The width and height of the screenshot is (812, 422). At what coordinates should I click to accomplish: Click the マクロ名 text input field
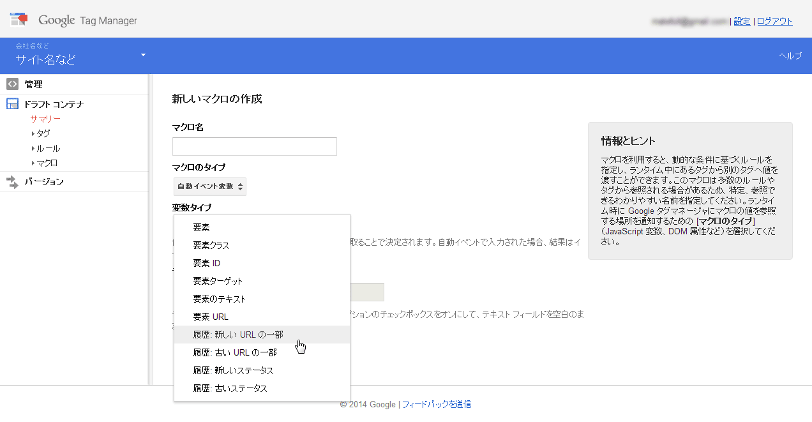pos(255,146)
